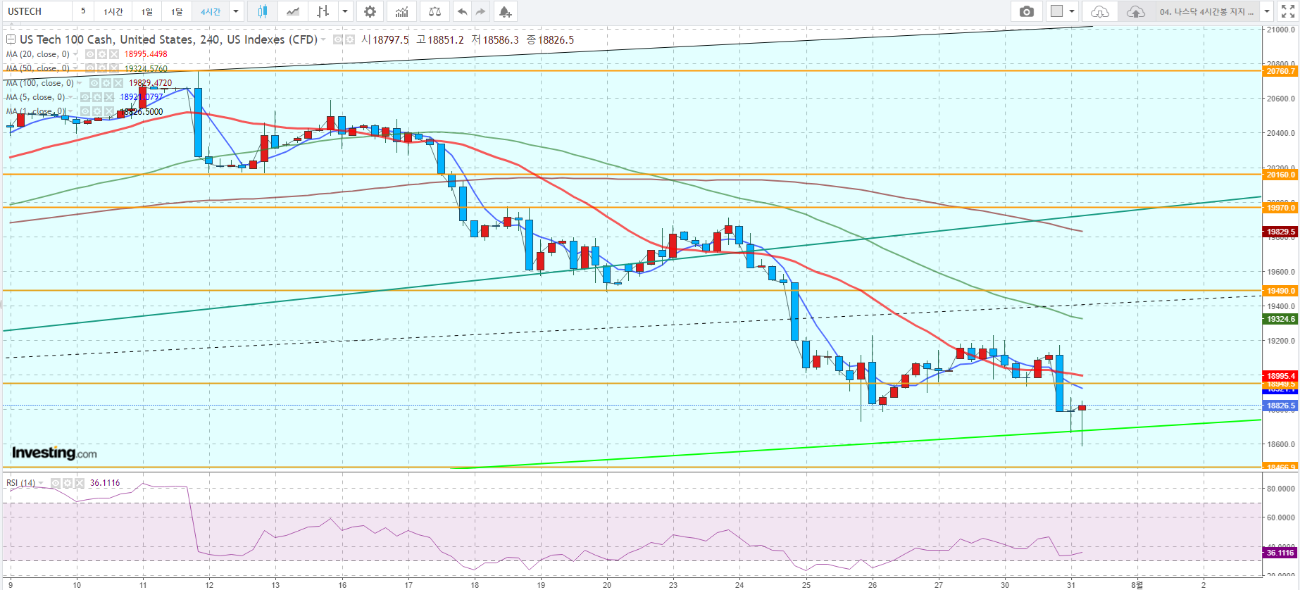The image size is (1300, 590).
Task: Expand MA 20 legend dropdown arrow
Action: (75, 54)
